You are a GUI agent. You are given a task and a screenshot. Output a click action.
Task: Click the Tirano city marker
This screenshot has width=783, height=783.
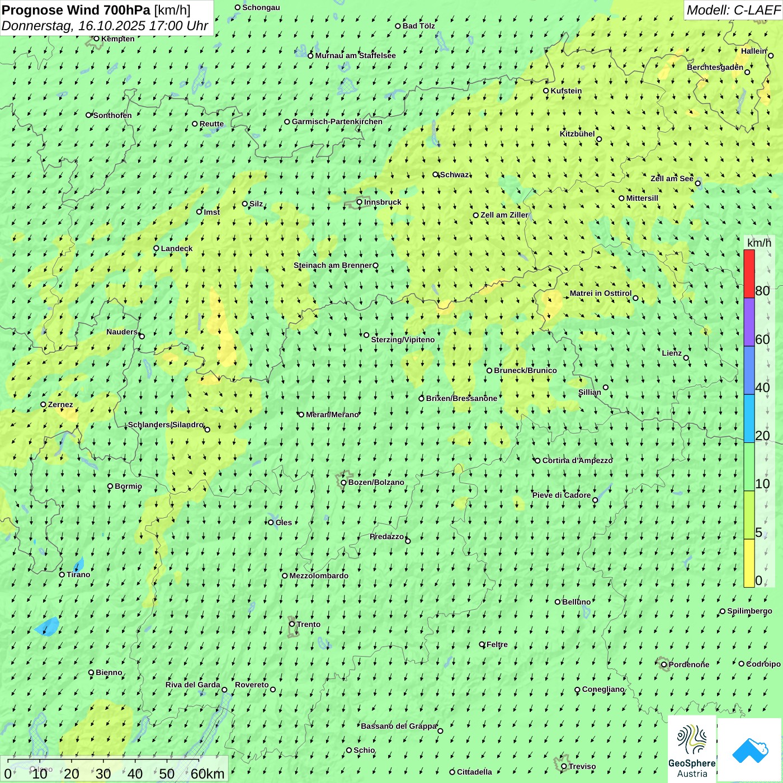(x=62, y=575)
